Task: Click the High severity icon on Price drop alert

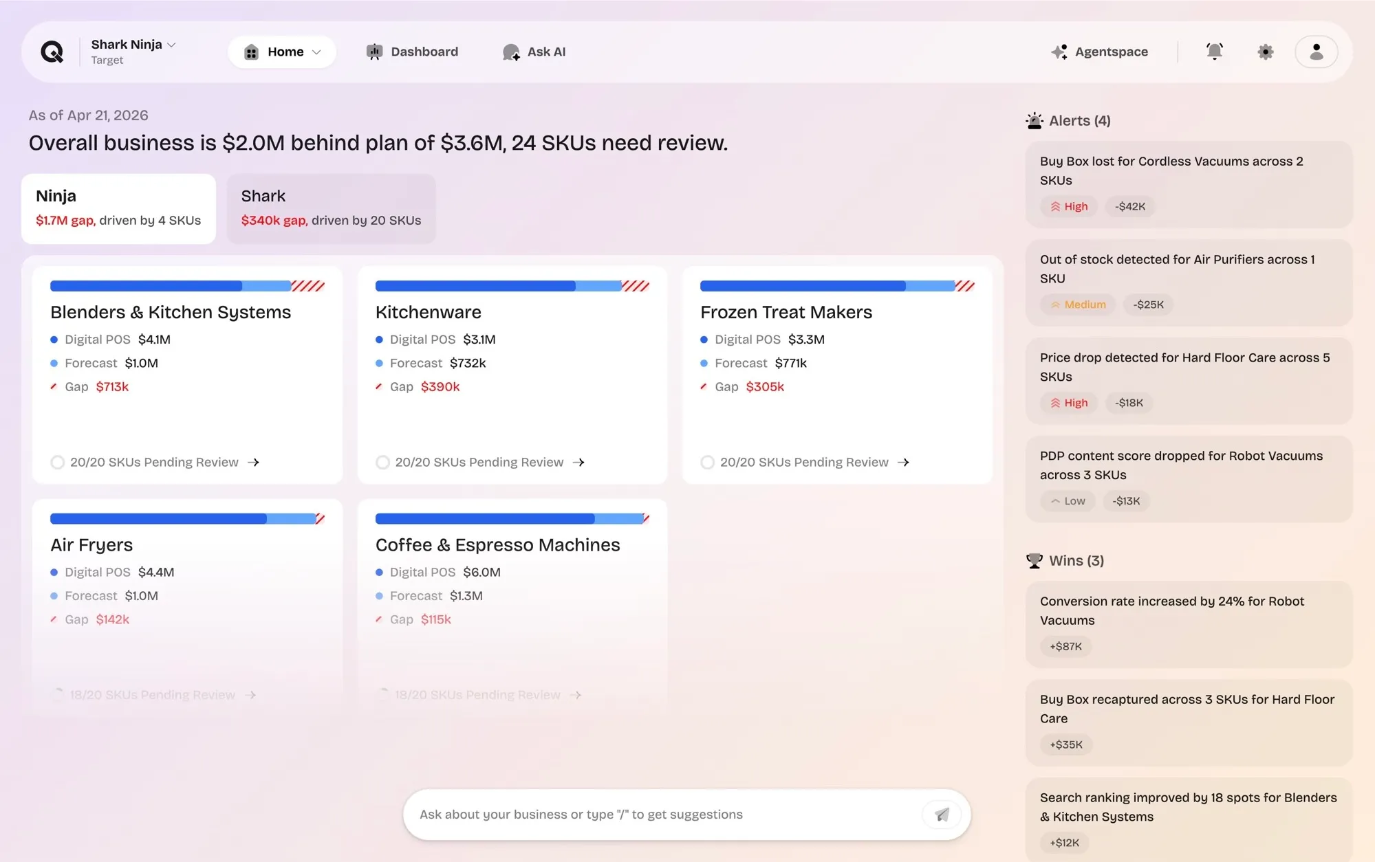Action: (1055, 403)
